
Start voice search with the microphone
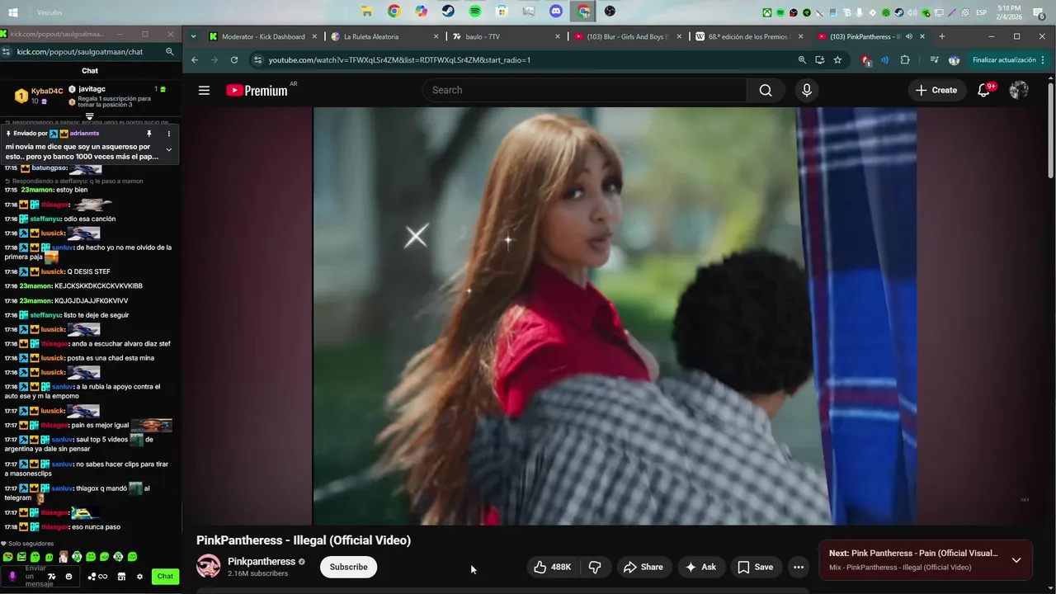[807, 90]
